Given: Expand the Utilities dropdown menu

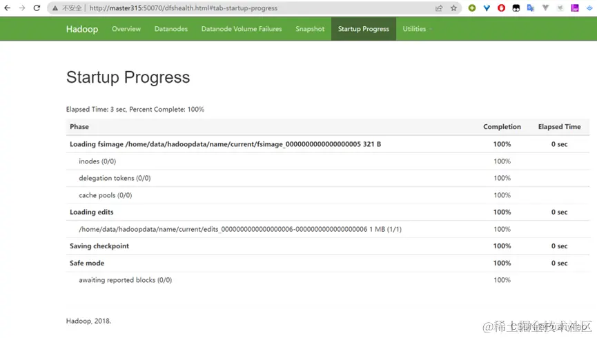Looking at the screenshot, I should 417,29.
